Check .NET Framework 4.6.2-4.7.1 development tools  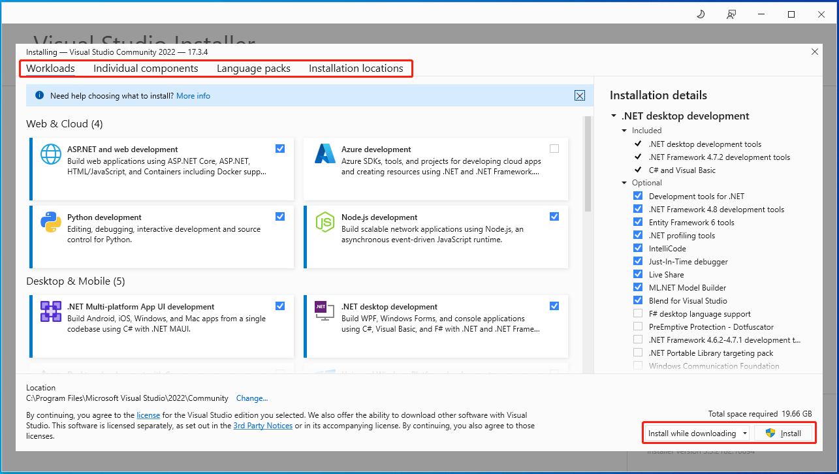pyautogui.click(x=638, y=340)
